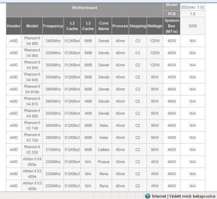217x199 pixels.
Task: Select the '2500Mhz' frequency cell
Action: (x=53, y=113)
